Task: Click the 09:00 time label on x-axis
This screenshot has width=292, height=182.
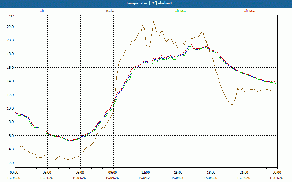Action: coord(113,172)
